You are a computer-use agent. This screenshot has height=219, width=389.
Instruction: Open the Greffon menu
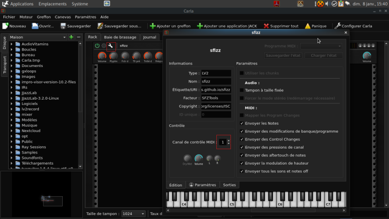point(44,17)
